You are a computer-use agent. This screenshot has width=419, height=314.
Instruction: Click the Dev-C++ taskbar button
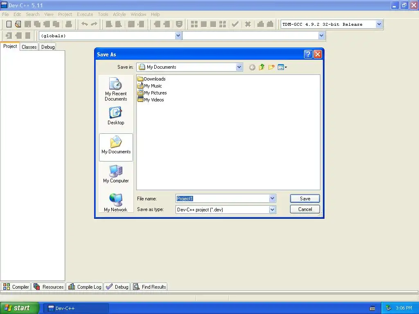point(76,308)
